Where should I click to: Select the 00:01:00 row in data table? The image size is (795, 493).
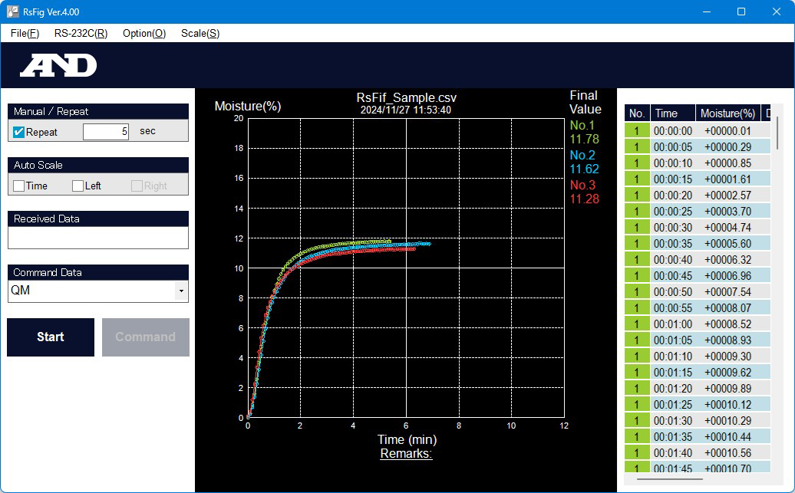(672, 324)
